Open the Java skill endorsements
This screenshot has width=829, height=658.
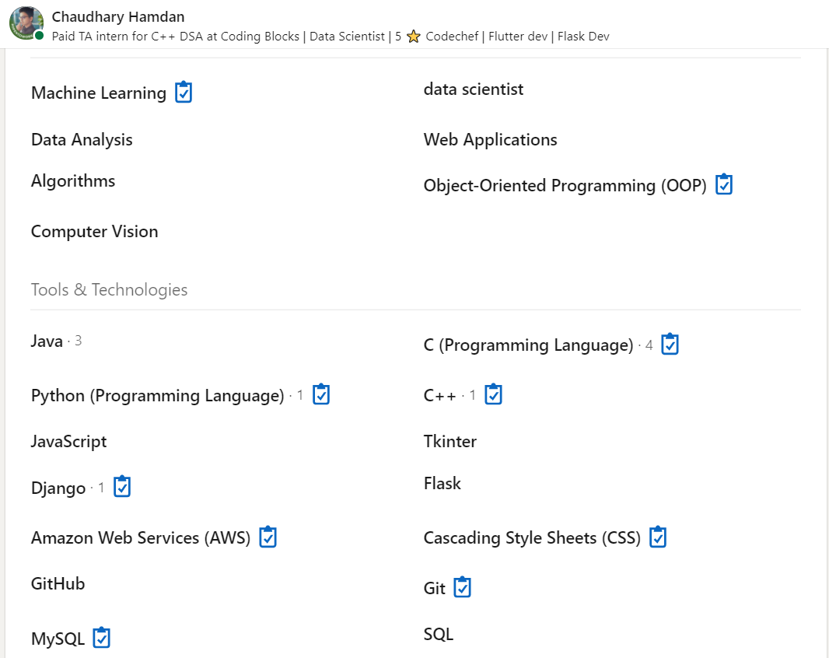point(56,341)
